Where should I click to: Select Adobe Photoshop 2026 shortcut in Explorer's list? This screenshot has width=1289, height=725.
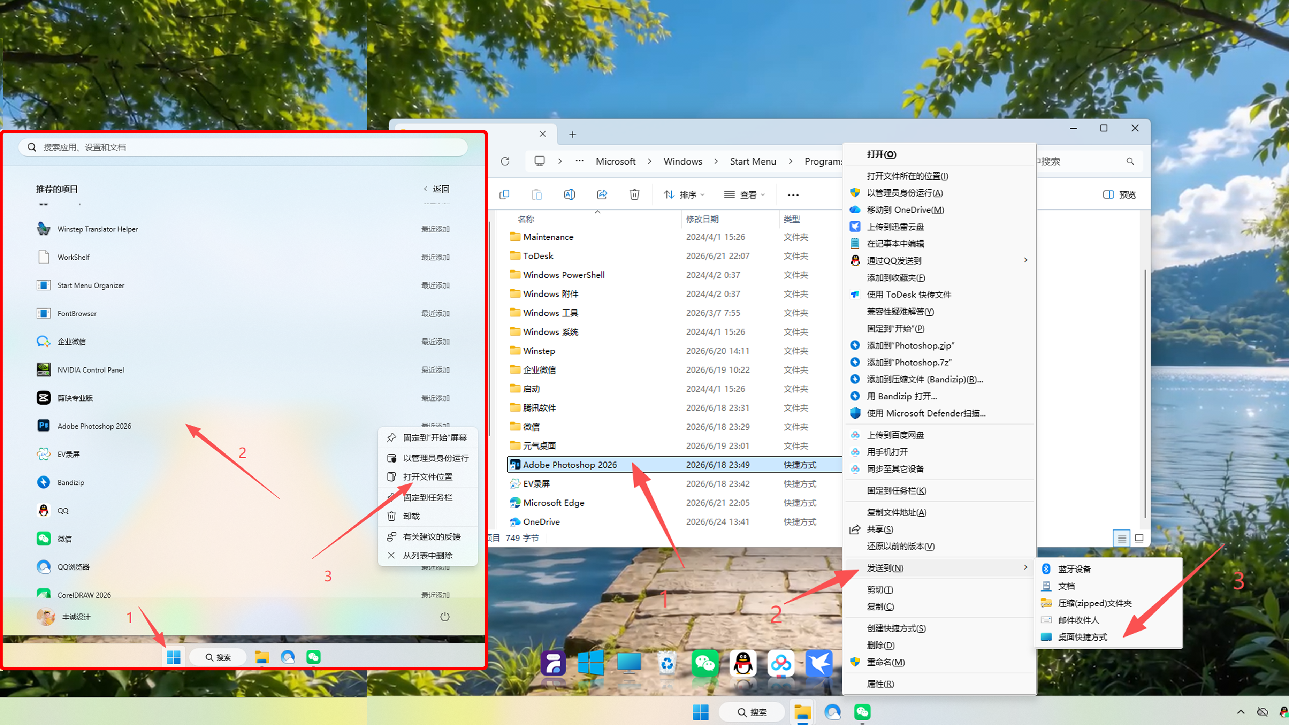pyautogui.click(x=674, y=465)
